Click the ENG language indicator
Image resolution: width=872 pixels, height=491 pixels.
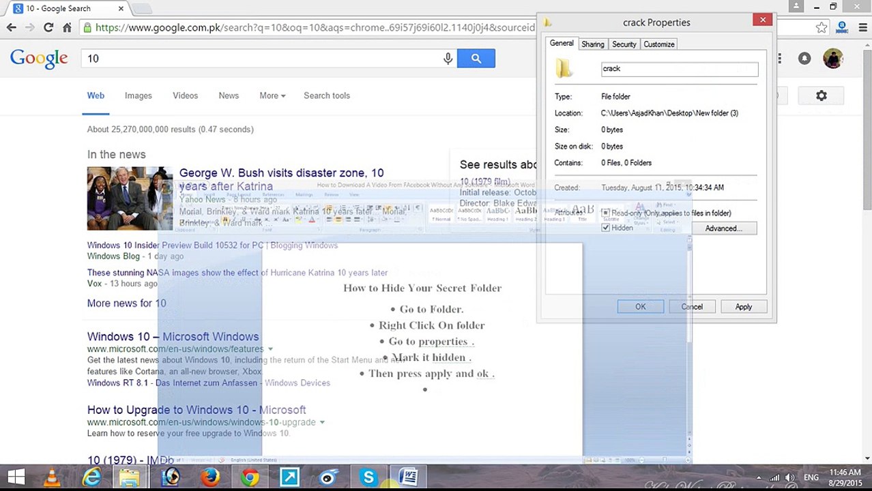coord(811,477)
